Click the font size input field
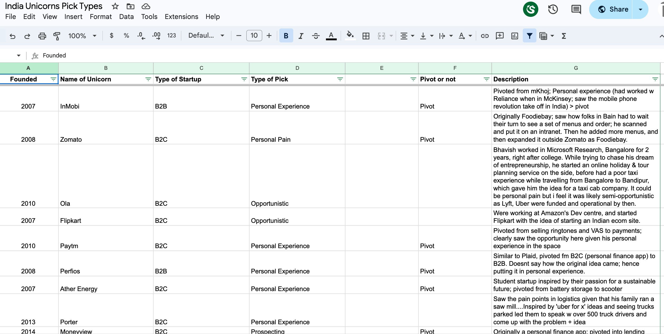The image size is (664, 334). click(x=254, y=36)
